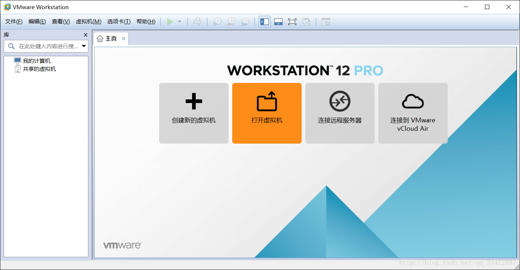Open the 帮助(H) menu
The image size is (520, 270).
pyautogui.click(x=146, y=22)
